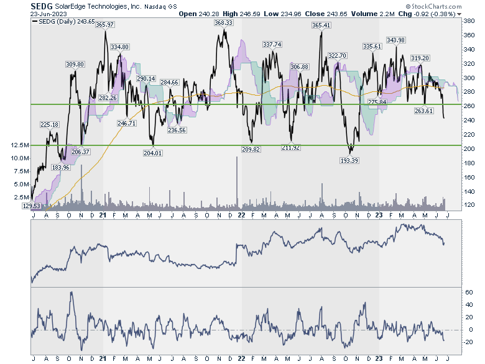
Task: Click the -20 oscillator axis tick
Action: (468, 342)
